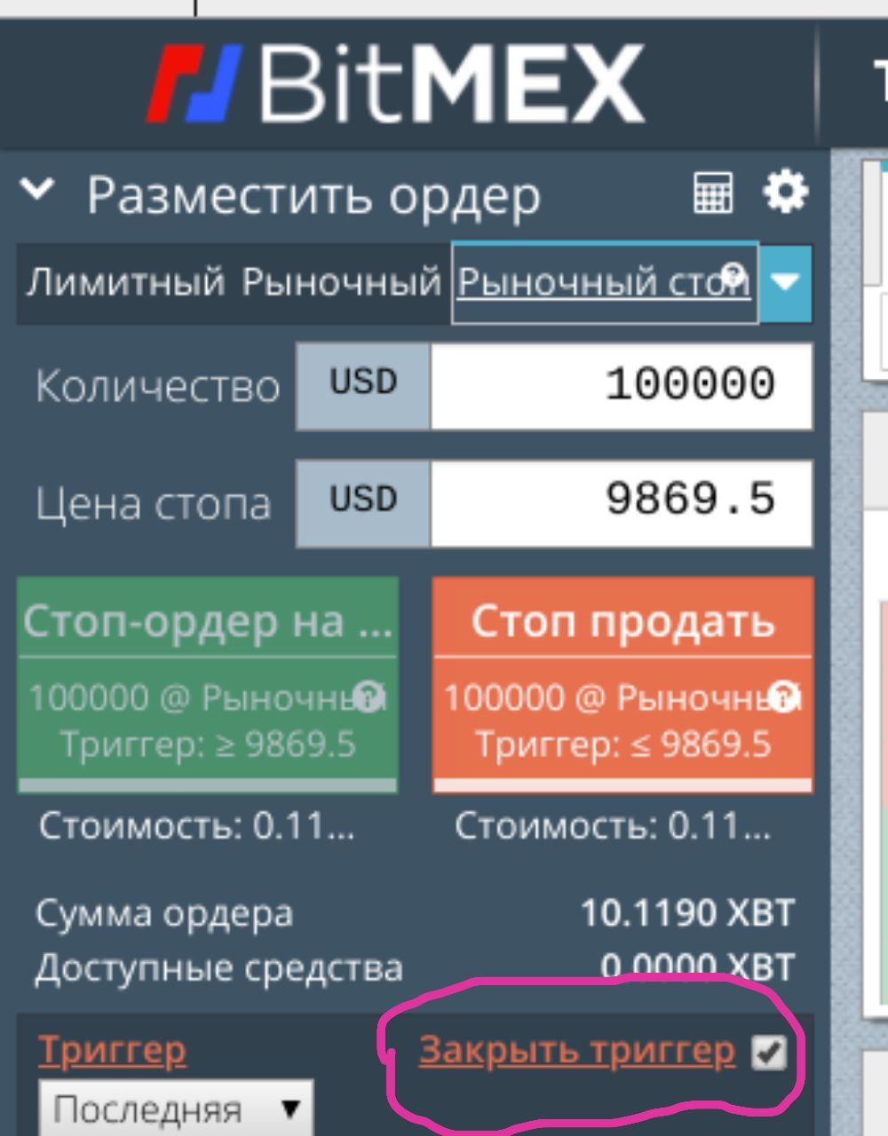Click USD label beside Цена стопа

click(363, 502)
